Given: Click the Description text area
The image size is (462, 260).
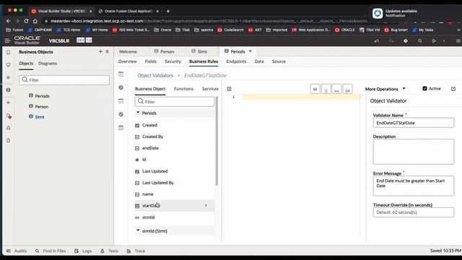Looking at the screenshot, I should [414, 152].
